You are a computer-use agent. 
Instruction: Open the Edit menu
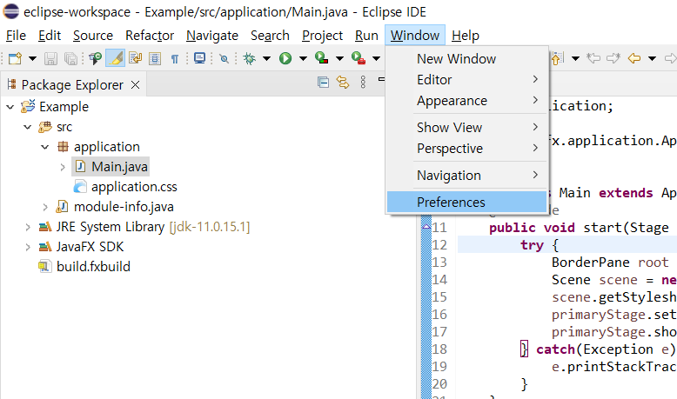50,36
